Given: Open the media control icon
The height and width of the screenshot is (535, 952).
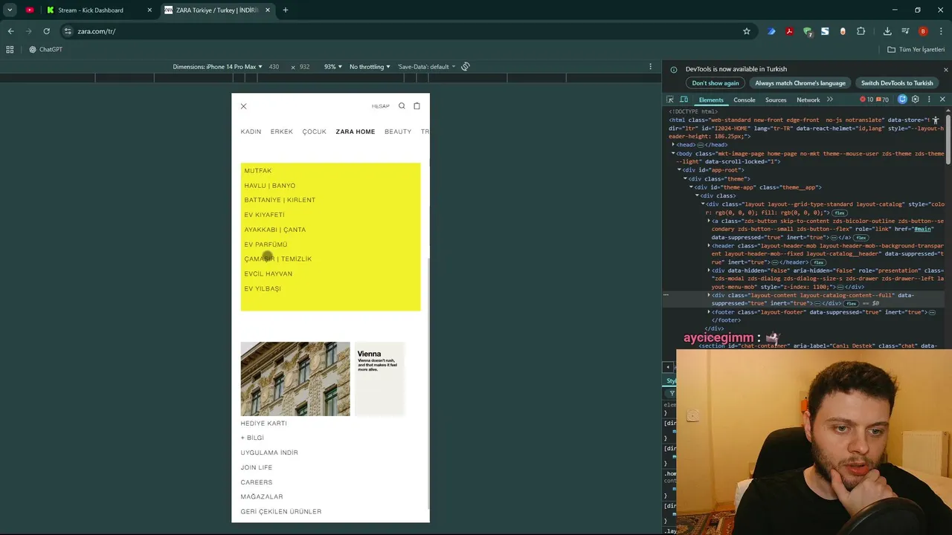Looking at the screenshot, I should [905, 31].
